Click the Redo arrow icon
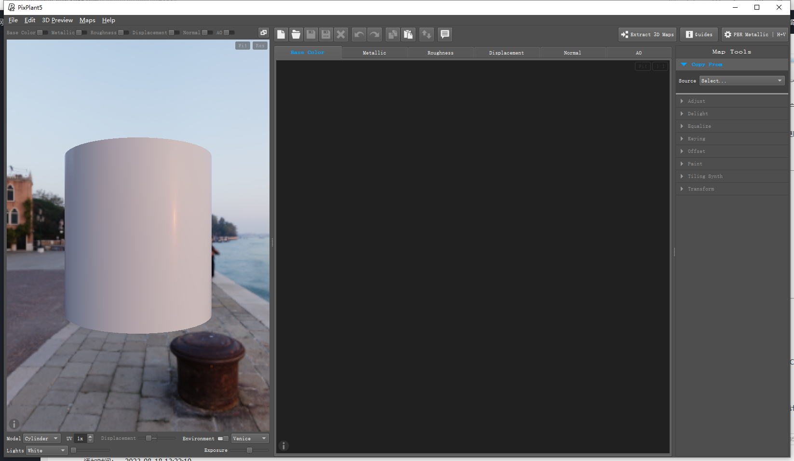Viewport: 794px width, 461px height. click(x=374, y=34)
